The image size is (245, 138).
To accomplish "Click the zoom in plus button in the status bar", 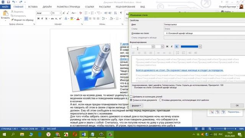I will [235, 129].
